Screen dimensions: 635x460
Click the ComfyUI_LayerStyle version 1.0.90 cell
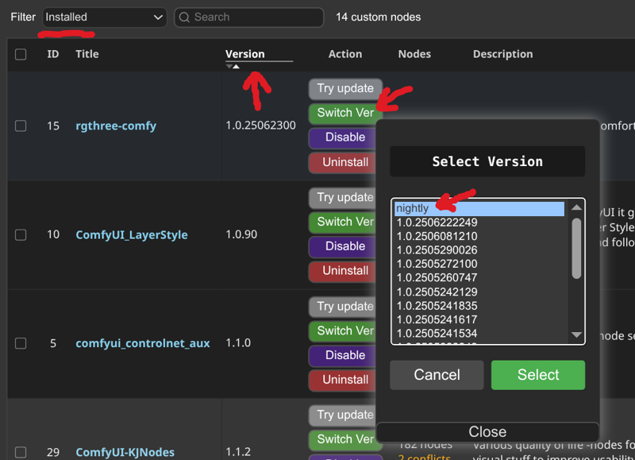click(x=241, y=234)
